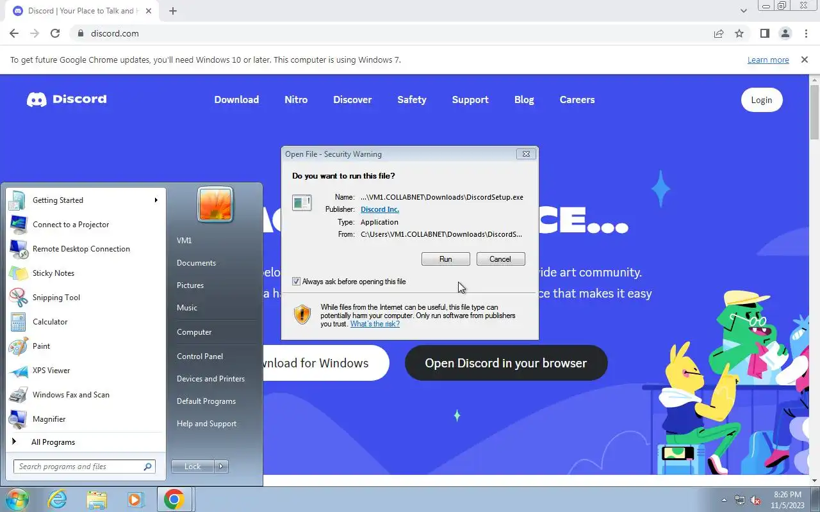Open XPS Viewer in Start menu
820x512 pixels.
85,370
